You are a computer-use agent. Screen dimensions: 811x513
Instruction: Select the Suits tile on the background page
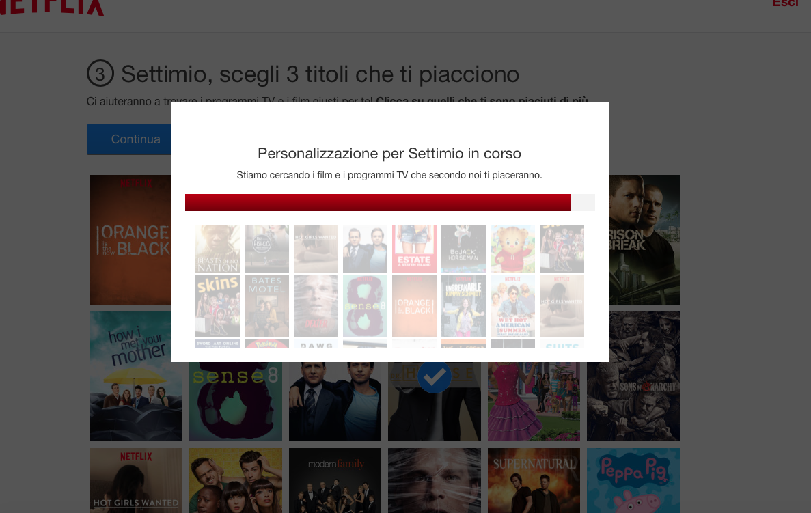pos(335,401)
